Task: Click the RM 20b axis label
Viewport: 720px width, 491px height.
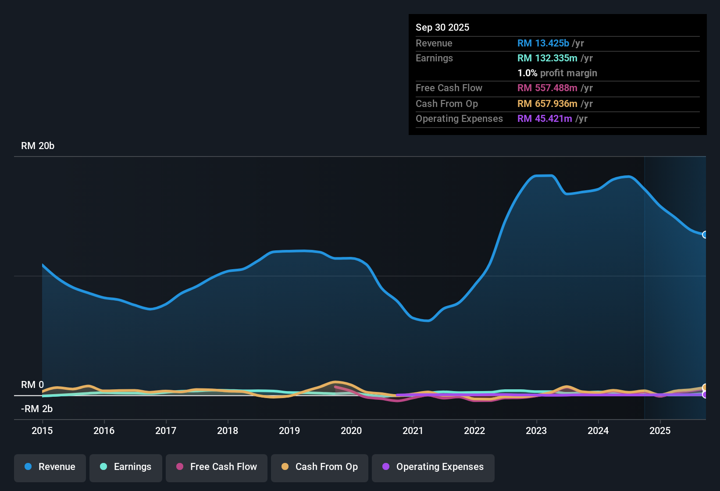Action: tap(38, 146)
